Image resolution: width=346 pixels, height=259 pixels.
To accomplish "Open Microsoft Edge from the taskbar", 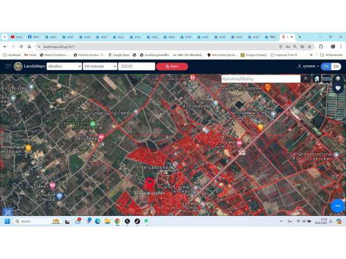I will click(x=97, y=221).
